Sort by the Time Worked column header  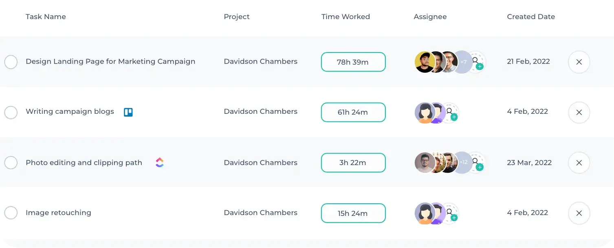coord(346,17)
